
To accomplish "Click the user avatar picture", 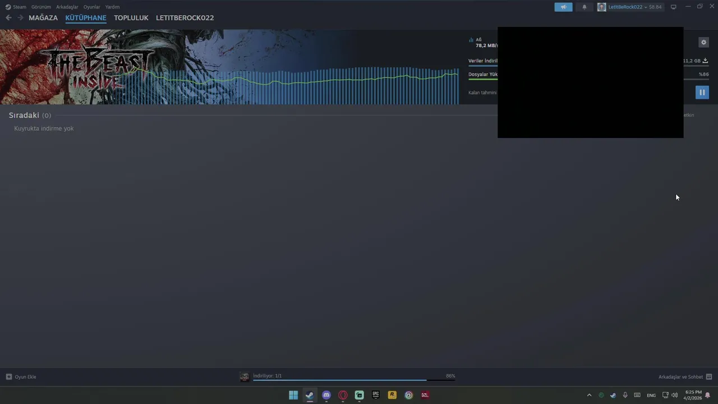I will click(x=601, y=7).
